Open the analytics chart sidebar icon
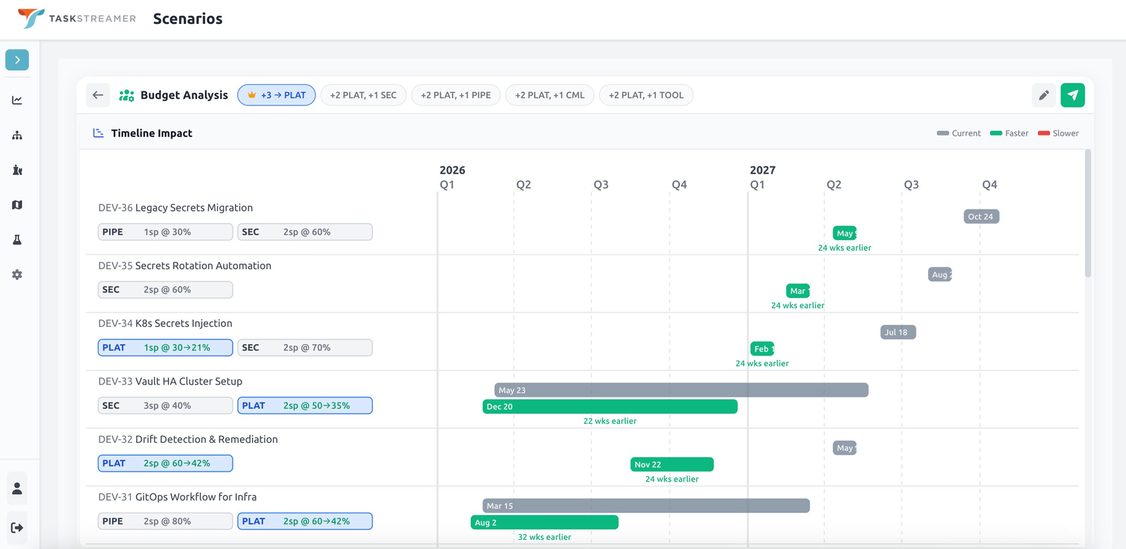 pos(17,101)
